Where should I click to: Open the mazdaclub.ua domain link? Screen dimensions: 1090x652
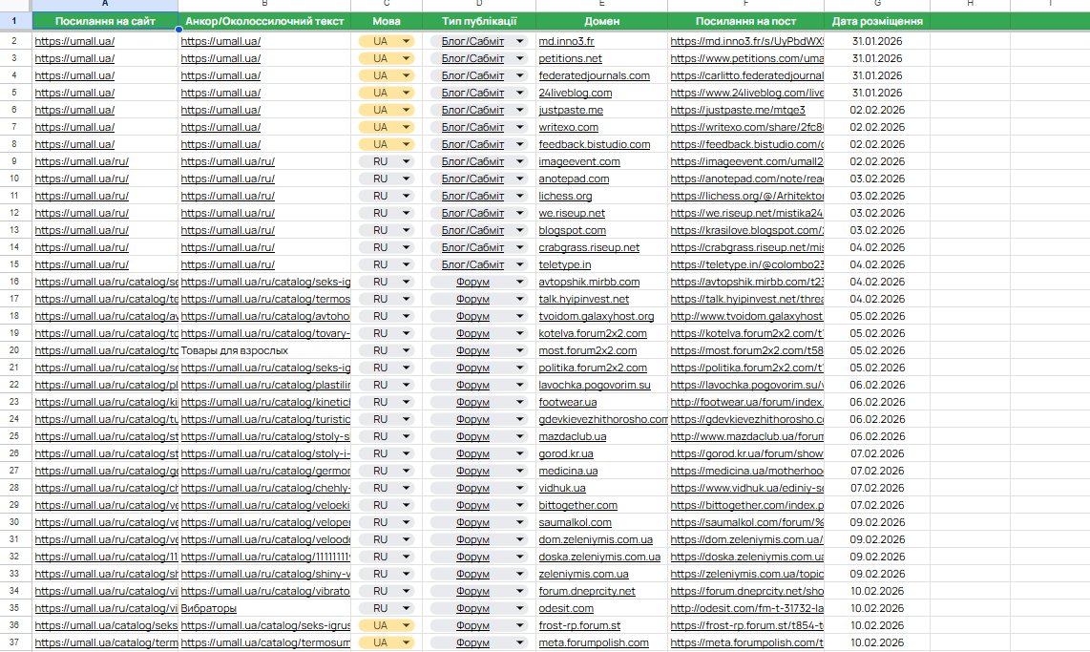(572, 436)
